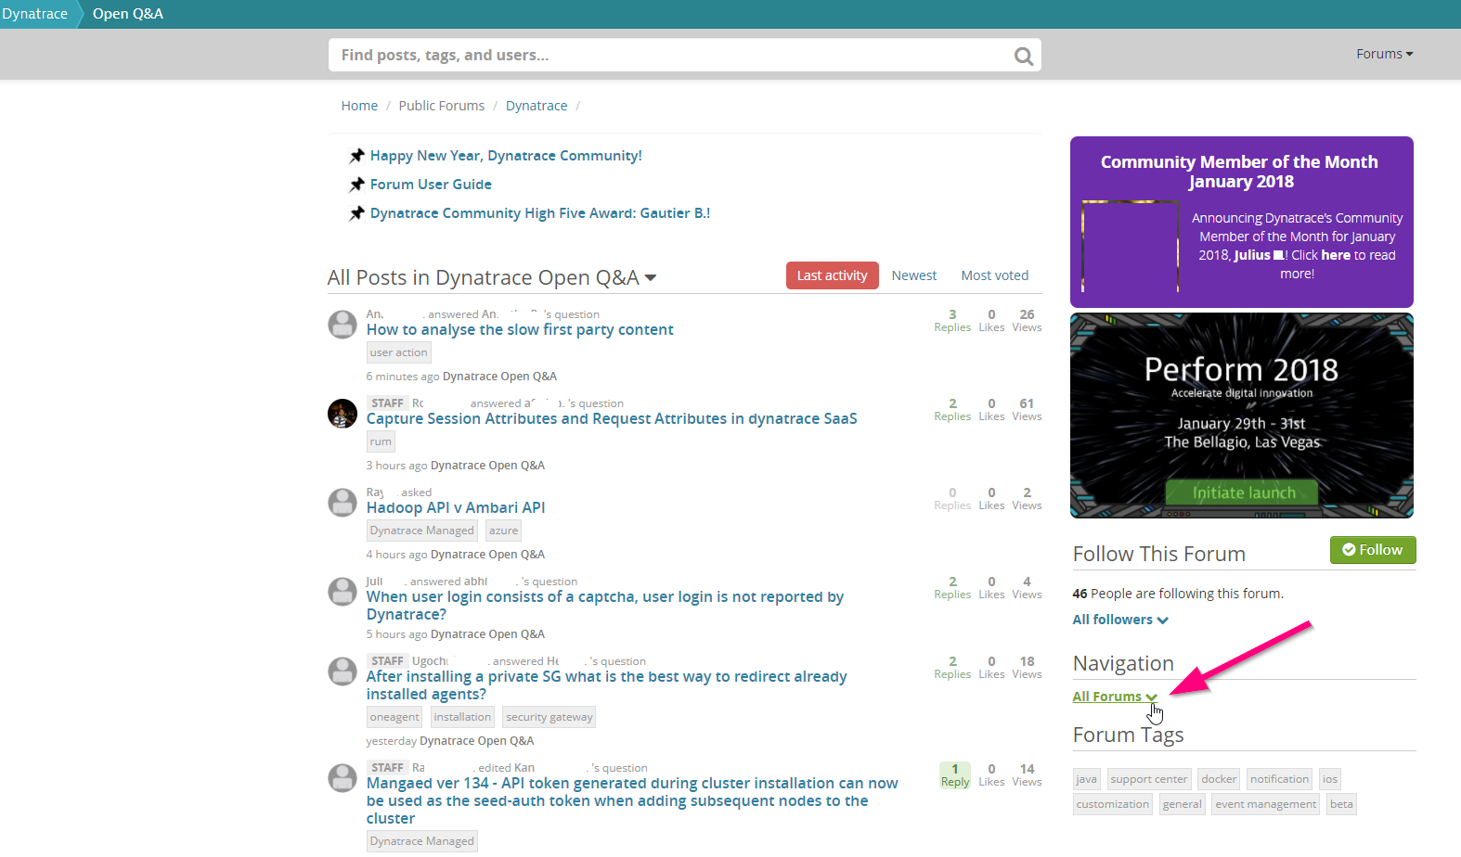Click the general forum tag
Image resolution: width=1461 pixels, height=857 pixels.
click(x=1183, y=804)
